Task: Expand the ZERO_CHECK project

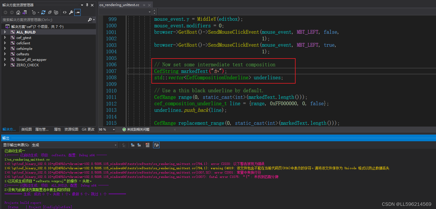Action: (x=5, y=65)
